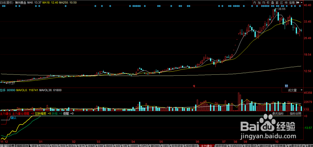Click the 加 toolbar button
The height and width of the screenshot is (147, 313).
(x=259, y=3)
